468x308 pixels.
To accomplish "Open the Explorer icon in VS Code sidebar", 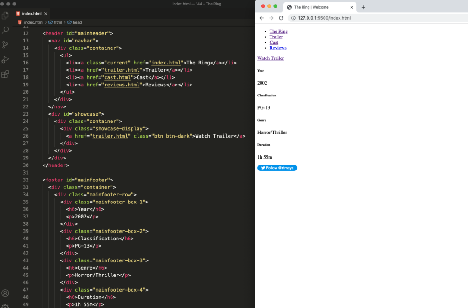I will [x=5, y=15].
